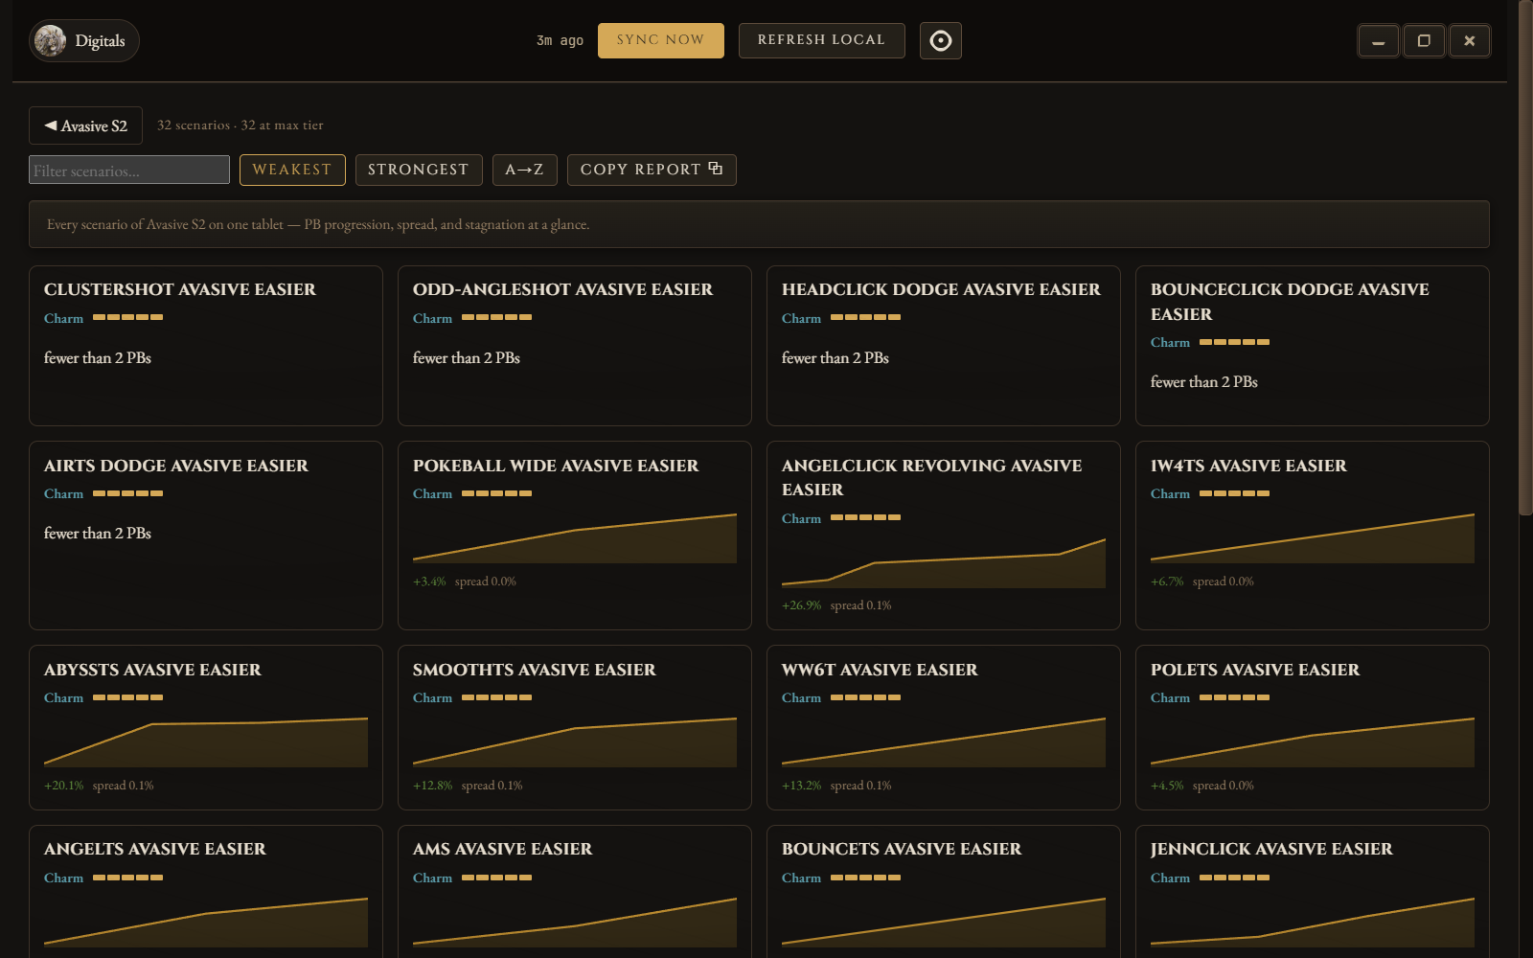Sort scenarios A→Z
Image resolution: width=1533 pixels, height=958 pixels.
coord(524,170)
